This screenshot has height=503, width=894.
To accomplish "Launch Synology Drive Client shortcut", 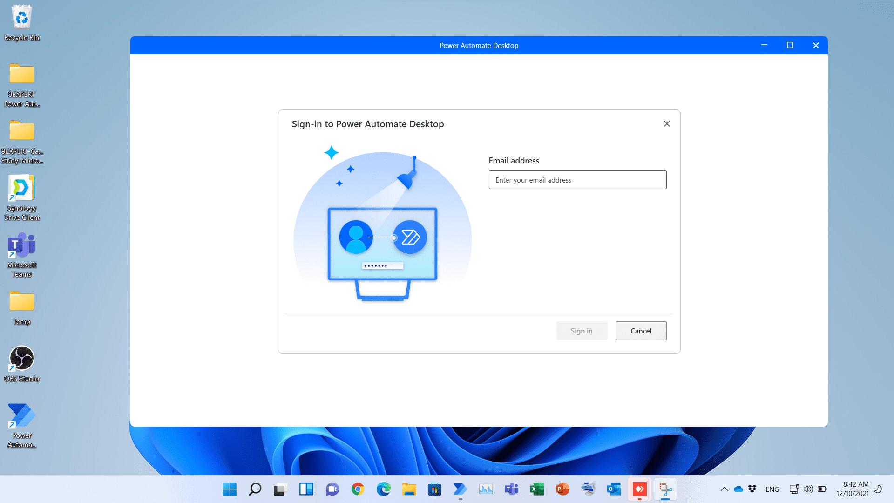I will pyautogui.click(x=21, y=188).
